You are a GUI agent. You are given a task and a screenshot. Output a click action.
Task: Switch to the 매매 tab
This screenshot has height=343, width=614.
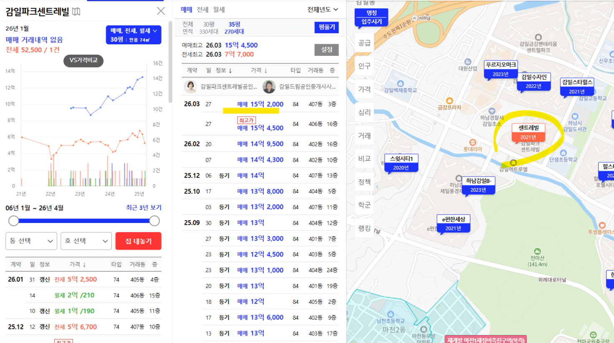(187, 10)
